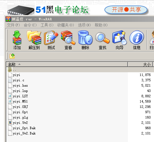Select the yiyi.c file icon

(10, 80)
